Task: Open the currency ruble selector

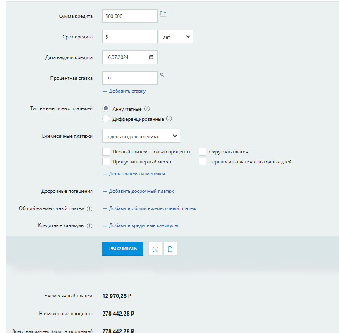Action: click(163, 13)
